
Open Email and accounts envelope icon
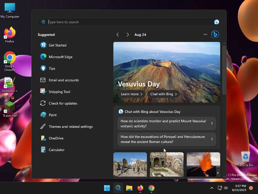(43, 80)
